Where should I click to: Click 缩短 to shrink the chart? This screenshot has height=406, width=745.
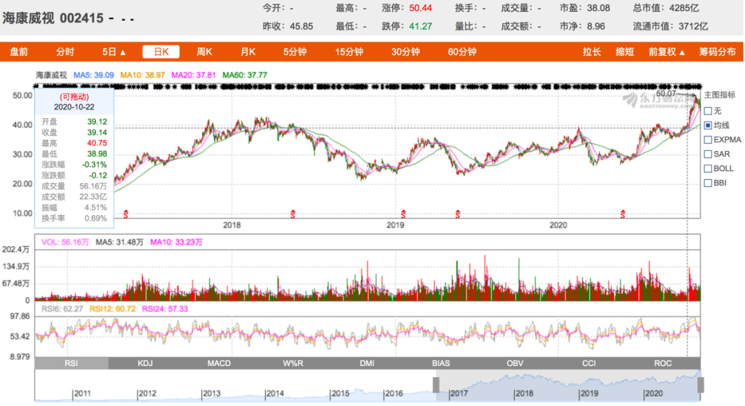(624, 52)
